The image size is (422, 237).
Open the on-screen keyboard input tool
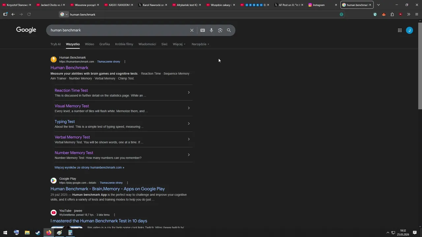202,30
